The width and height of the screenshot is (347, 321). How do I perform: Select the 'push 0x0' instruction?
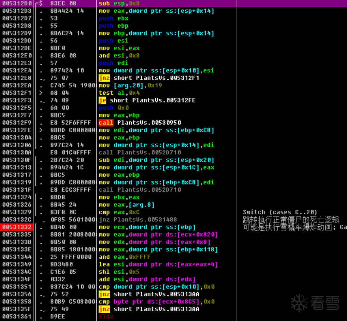[113, 108]
